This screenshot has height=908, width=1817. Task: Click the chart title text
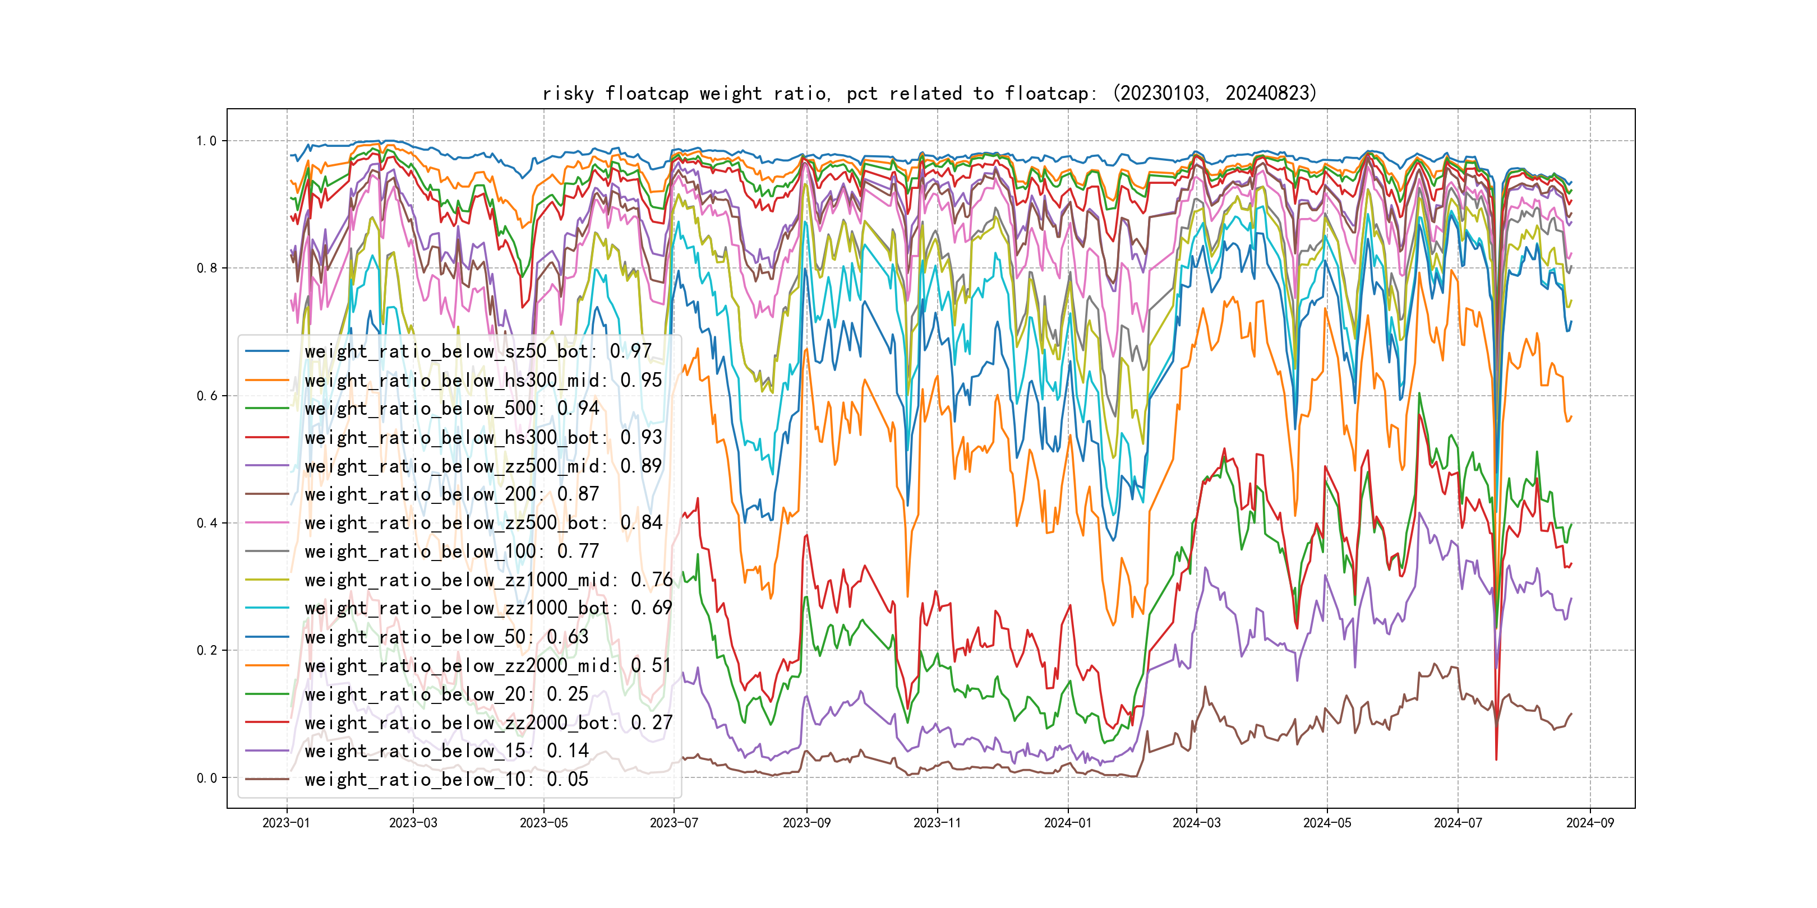[930, 93]
